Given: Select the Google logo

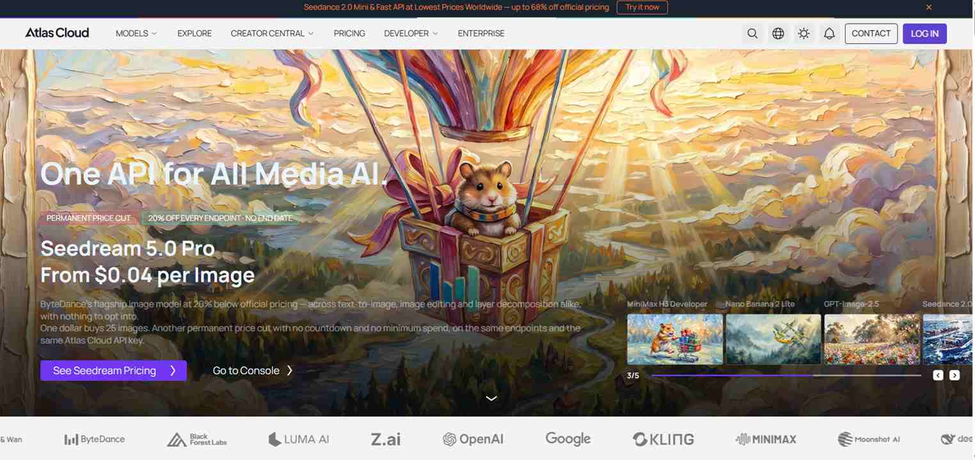Looking at the screenshot, I should point(568,439).
